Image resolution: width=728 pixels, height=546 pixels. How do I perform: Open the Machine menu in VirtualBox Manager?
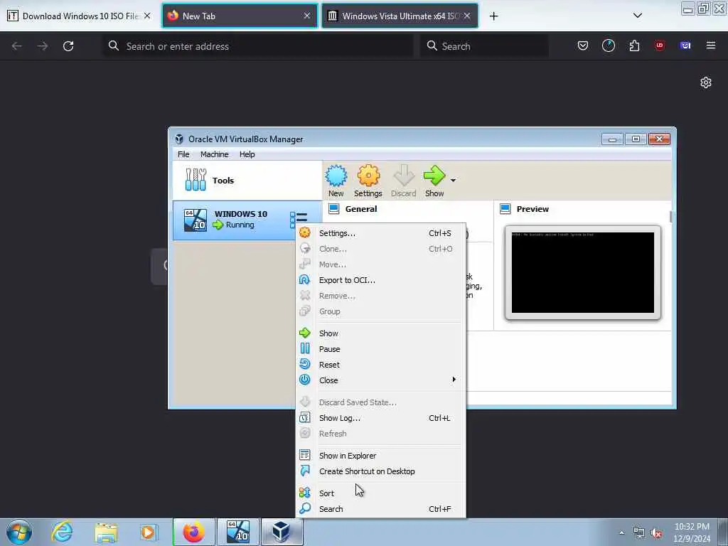coord(214,154)
